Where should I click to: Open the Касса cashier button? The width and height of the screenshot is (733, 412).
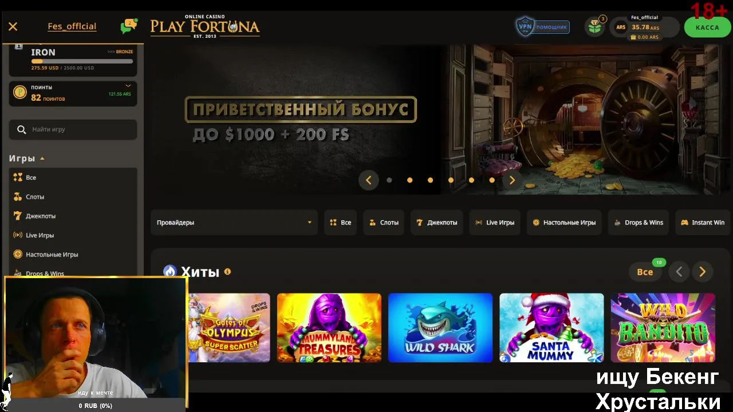click(x=707, y=27)
